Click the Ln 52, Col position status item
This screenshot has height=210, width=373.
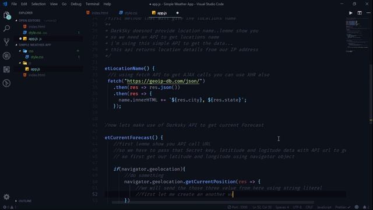[x=262, y=207]
